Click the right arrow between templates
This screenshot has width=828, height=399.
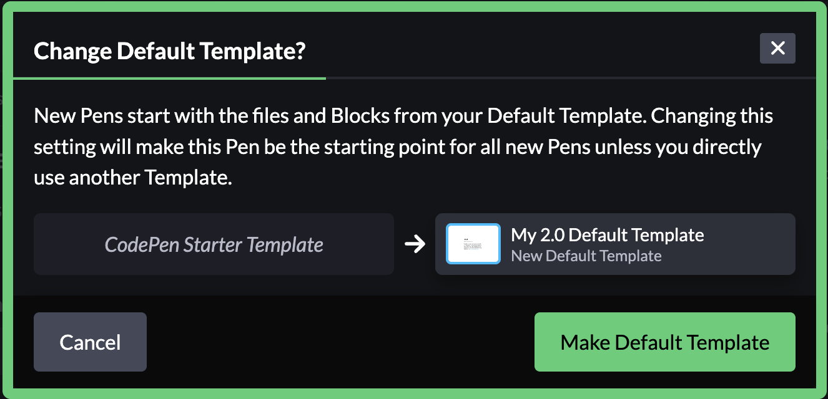(415, 244)
